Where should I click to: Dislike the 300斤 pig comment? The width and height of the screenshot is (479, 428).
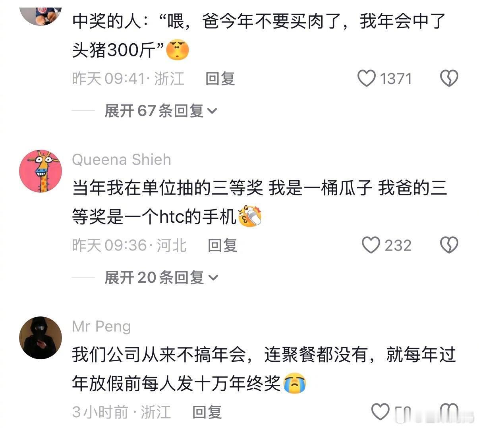[449, 78]
